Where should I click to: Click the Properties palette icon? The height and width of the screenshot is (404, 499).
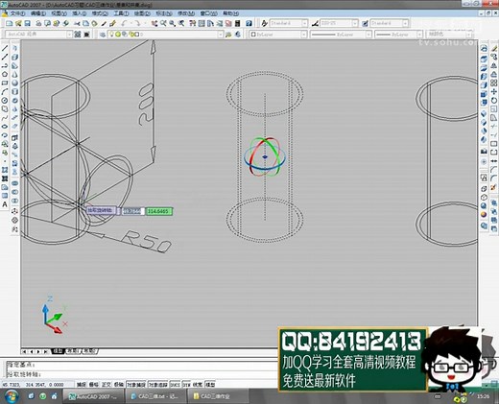tap(192, 23)
